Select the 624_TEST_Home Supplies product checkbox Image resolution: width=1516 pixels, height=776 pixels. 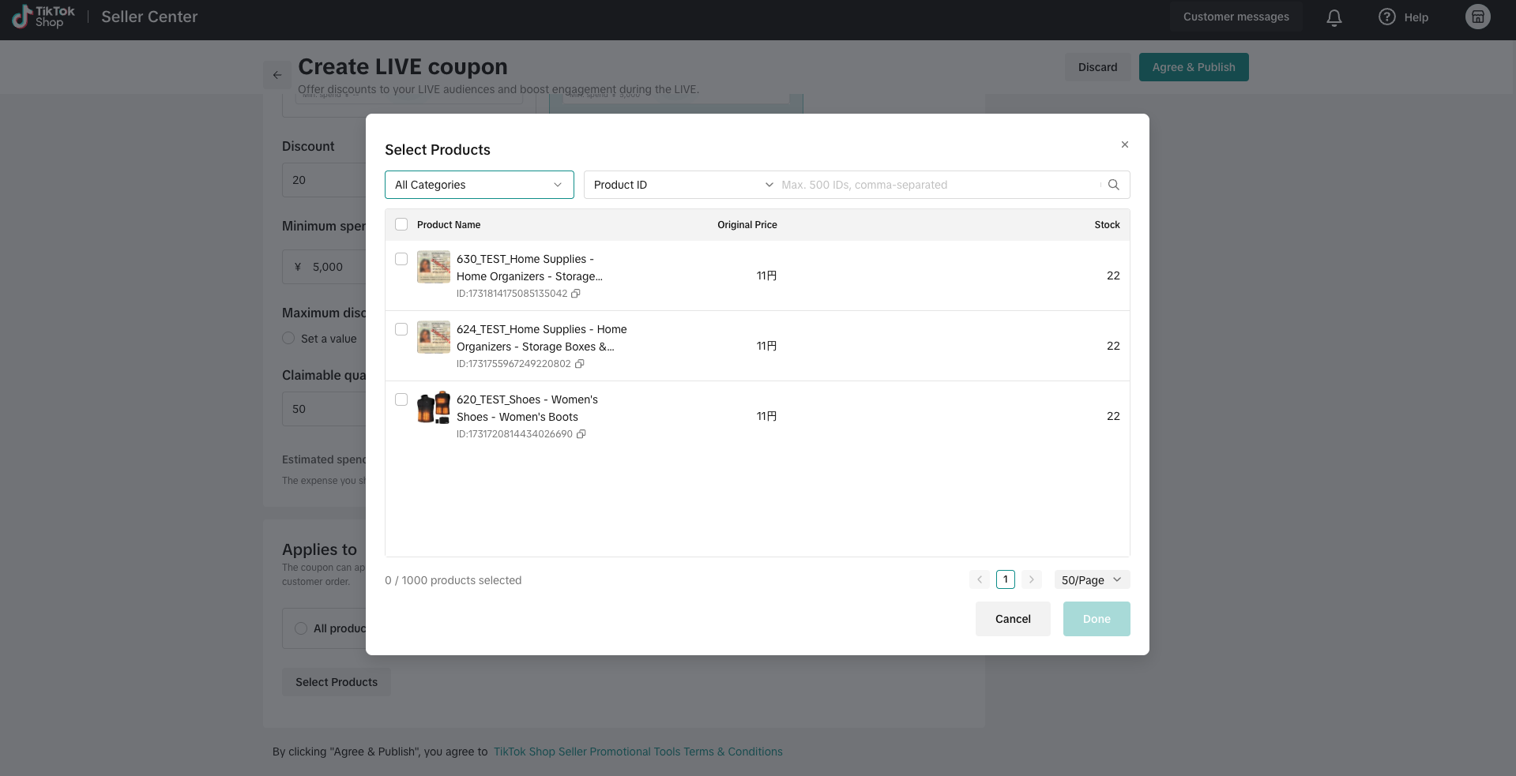(401, 329)
